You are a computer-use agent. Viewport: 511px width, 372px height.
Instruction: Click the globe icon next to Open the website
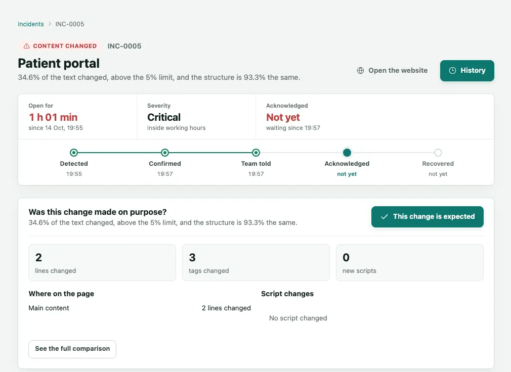[x=360, y=71]
